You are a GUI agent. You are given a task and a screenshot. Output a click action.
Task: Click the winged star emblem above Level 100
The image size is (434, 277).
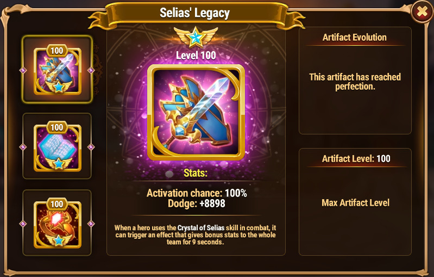pos(196,38)
